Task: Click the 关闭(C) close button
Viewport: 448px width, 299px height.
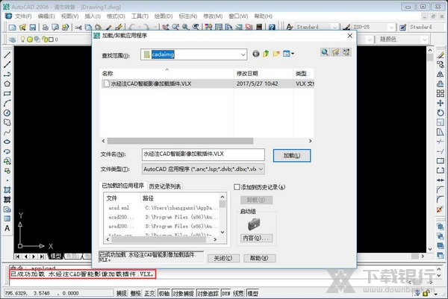Action: tap(223, 258)
